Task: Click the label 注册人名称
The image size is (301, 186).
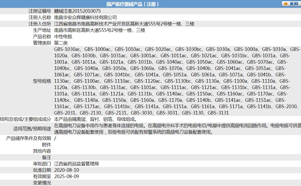Action: pos(40,17)
